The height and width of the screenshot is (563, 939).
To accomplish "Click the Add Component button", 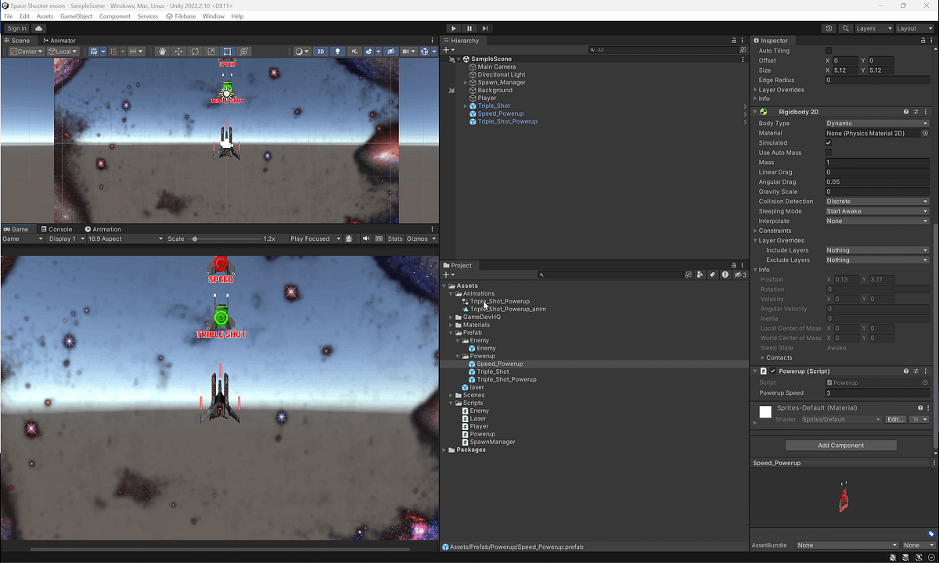I will 840,445.
